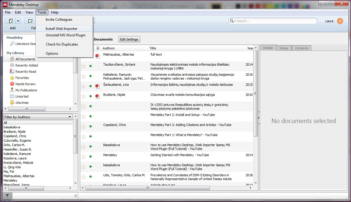Viewport: 351px width, 202px height.
Task: Open the Recently Read library view
Action: pos(26,72)
